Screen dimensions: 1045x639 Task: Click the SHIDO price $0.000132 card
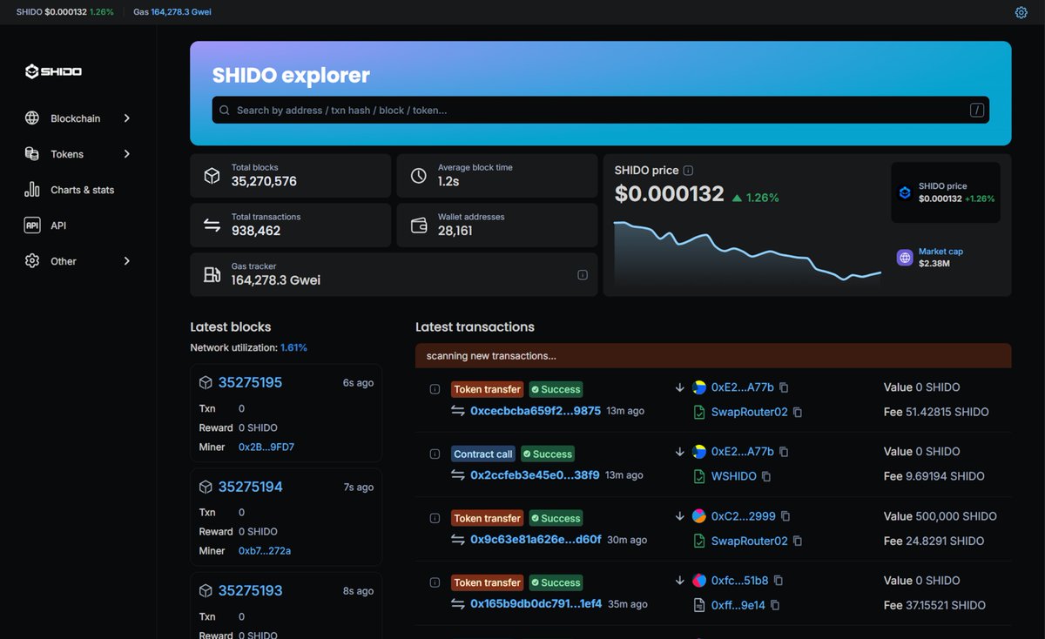[944, 192]
